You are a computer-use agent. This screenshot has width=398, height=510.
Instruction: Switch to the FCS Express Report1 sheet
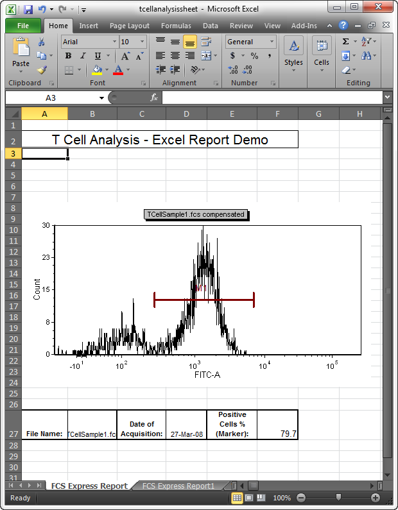click(x=178, y=486)
